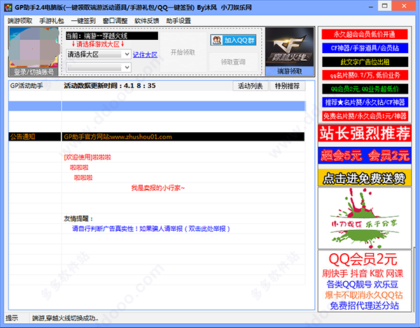The height and width of the screenshot is (328, 420).
Task: Click the 刷快手 抖音 K歌 网课 line
Action: pos(363,273)
